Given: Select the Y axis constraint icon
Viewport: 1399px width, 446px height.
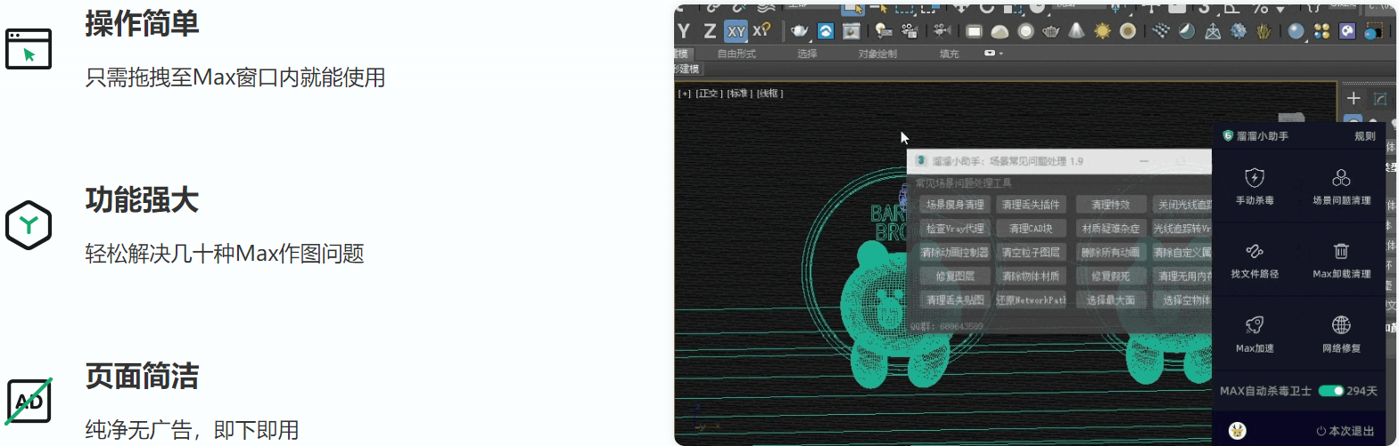Looking at the screenshot, I should pyautogui.click(x=684, y=31).
